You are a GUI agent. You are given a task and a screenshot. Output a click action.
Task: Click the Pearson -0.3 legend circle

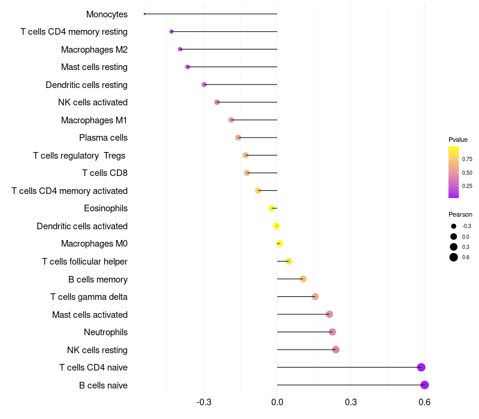coord(454,226)
